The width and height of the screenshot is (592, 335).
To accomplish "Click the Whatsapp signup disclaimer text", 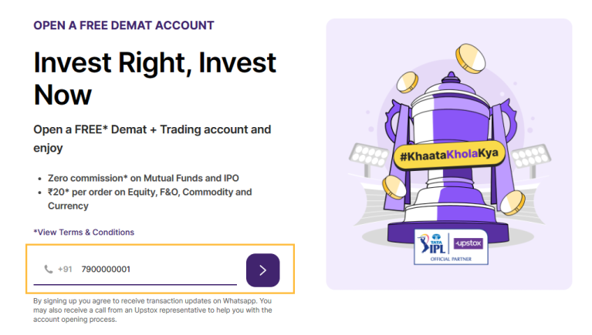I will [x=153, y=310].
